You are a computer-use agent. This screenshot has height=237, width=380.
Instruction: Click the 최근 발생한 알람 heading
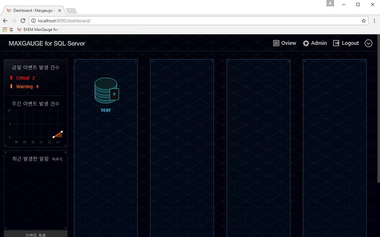(x=31, y=159)
